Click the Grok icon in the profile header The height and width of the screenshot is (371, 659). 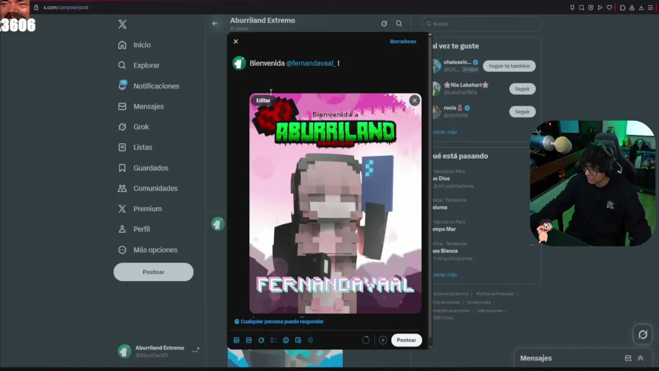[x=384, y=23]
